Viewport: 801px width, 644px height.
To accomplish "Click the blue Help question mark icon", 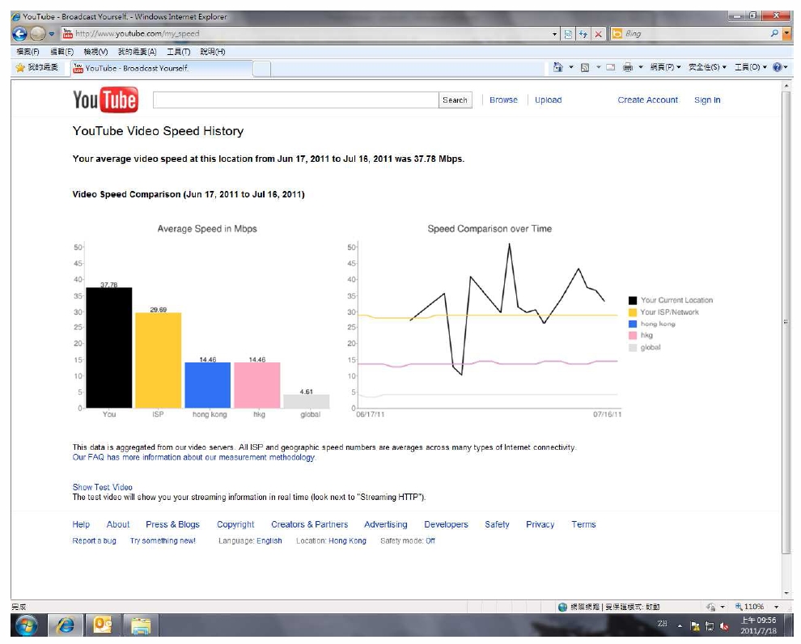I will click(777, 67).
